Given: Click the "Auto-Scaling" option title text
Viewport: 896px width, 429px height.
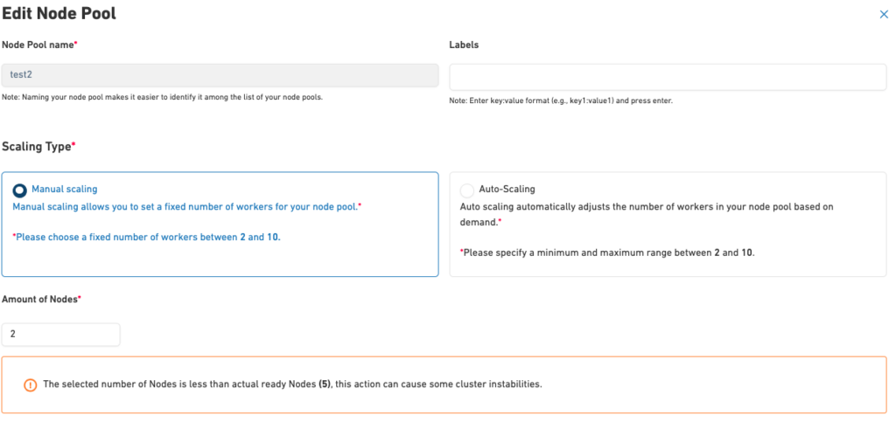Looking at the screenshot, I should 507,189.
